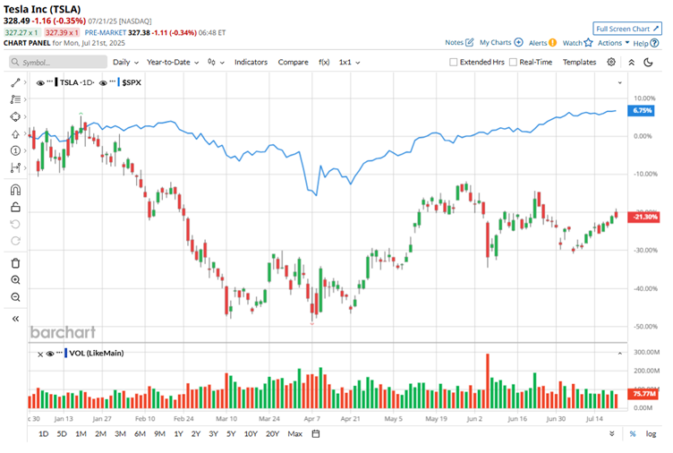
Task: Open the Templates menu
Action: (579, 63)
